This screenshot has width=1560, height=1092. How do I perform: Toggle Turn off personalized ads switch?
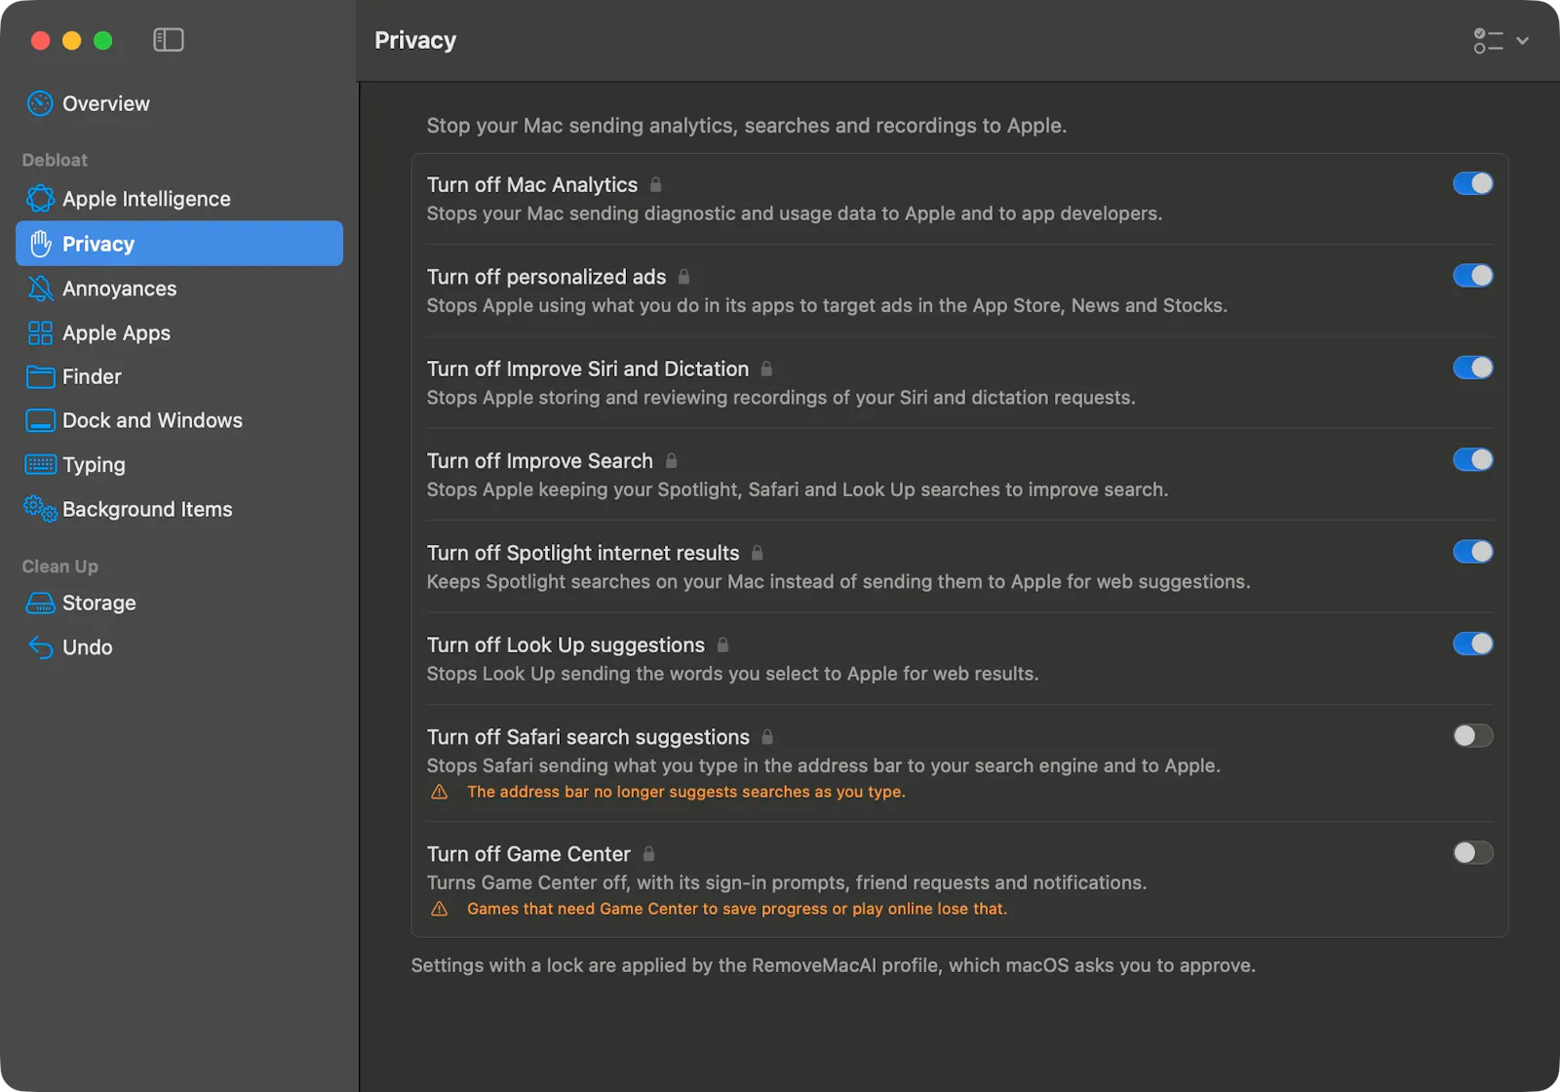pos(1472,276)
